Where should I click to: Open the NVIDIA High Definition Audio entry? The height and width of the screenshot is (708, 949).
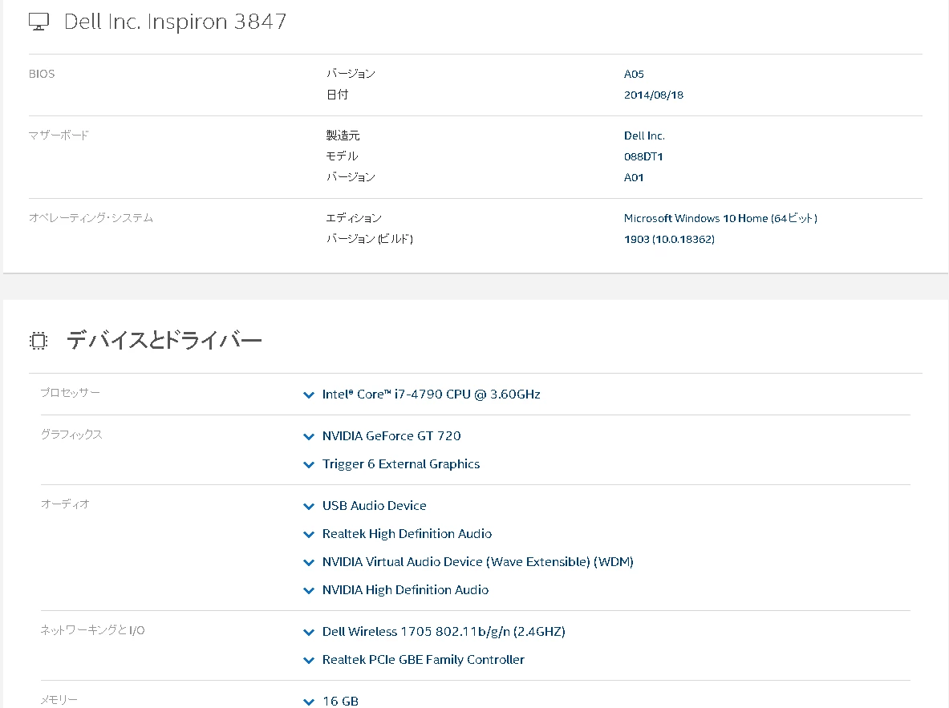click(405, 590)
